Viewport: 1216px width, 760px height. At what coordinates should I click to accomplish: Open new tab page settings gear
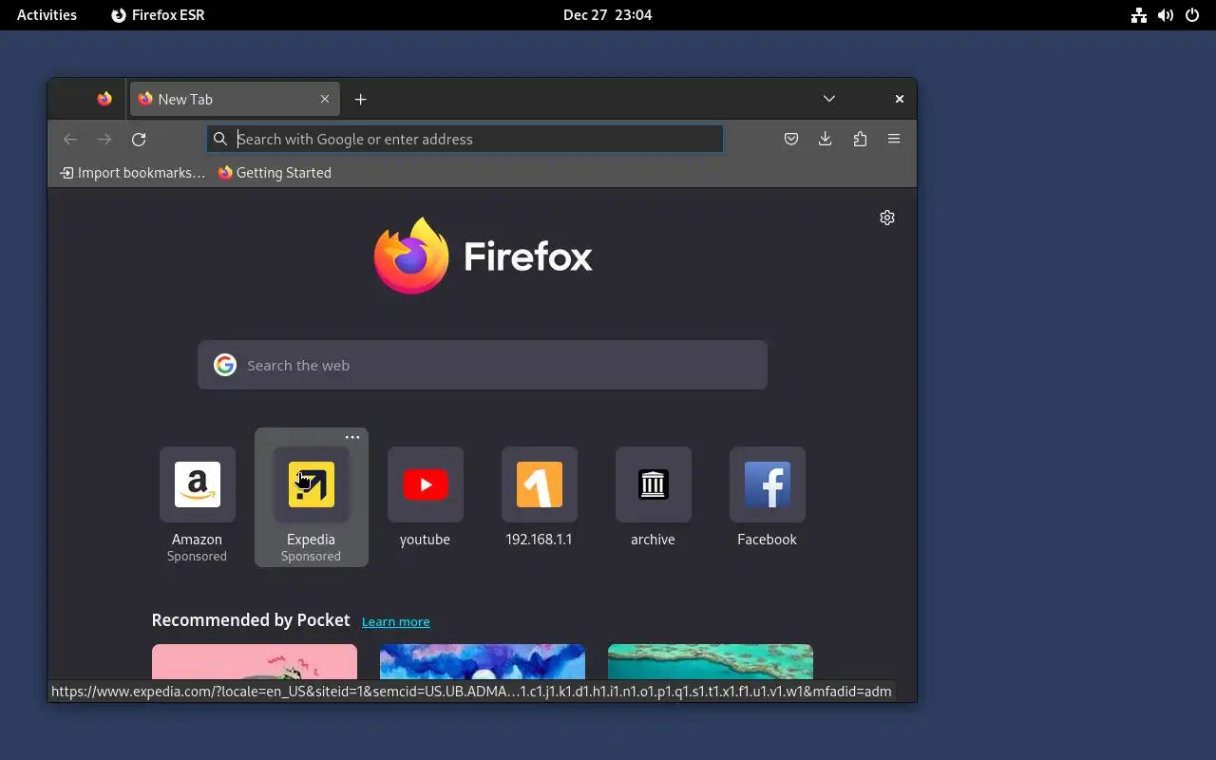887,218
